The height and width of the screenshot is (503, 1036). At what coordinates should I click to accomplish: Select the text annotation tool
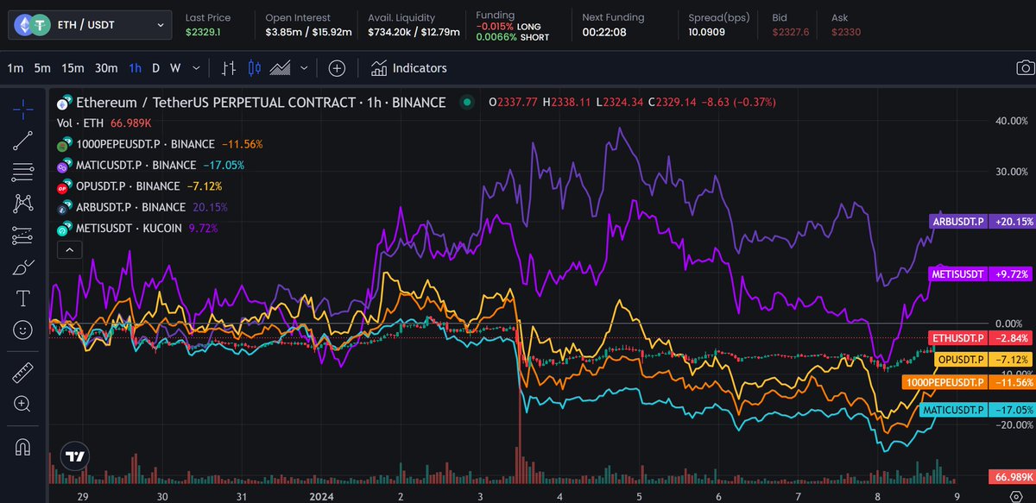(23, 299)
